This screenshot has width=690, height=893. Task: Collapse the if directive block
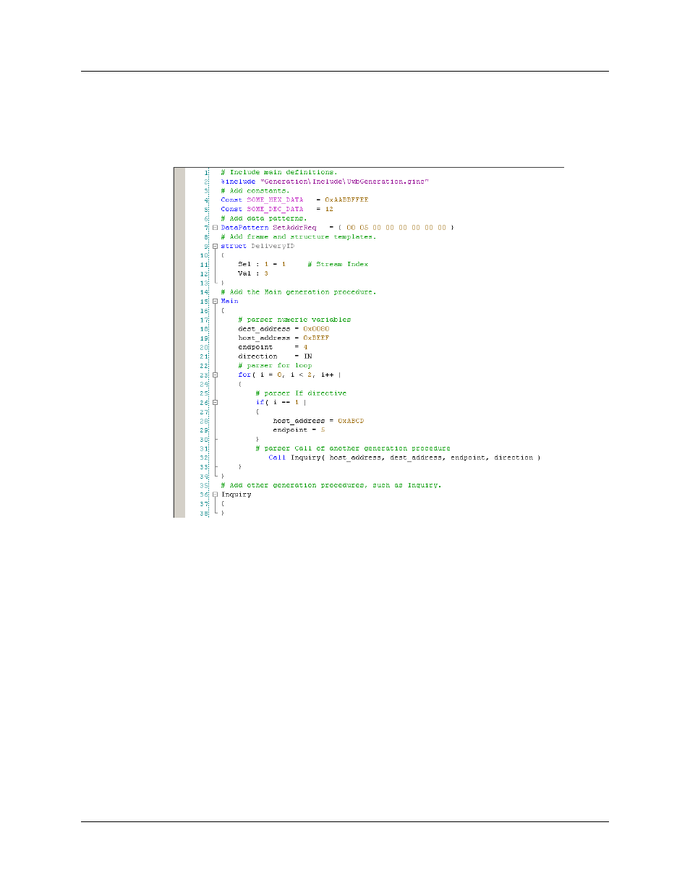tap(215, 403)
